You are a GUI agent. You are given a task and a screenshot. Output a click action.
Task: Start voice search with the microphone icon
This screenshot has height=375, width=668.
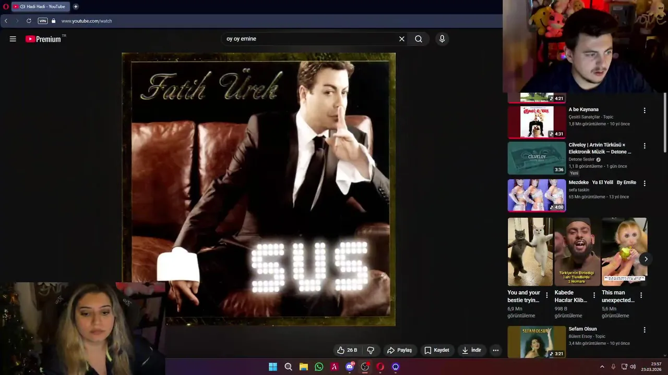[442, 39]
